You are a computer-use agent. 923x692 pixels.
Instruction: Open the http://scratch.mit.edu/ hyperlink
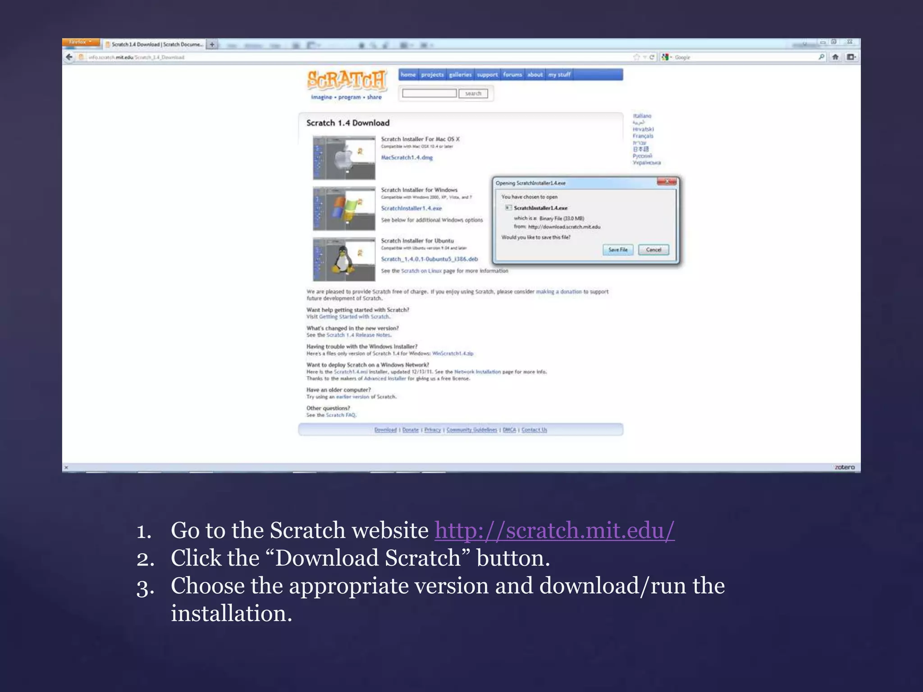(x=554, y=530)
